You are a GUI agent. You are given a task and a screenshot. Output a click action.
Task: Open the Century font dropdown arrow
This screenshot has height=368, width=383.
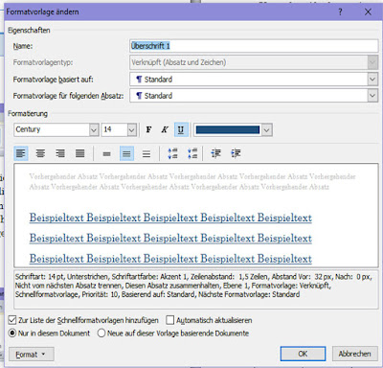(x=94, y=129)
